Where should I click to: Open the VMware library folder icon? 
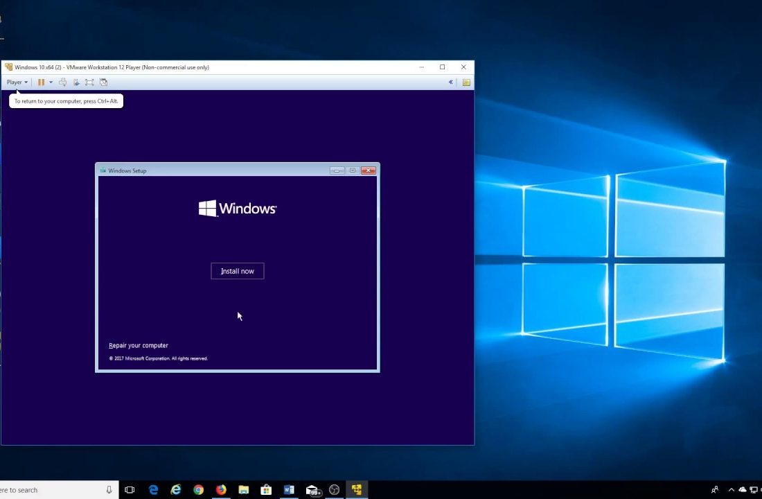click(466, 82)
